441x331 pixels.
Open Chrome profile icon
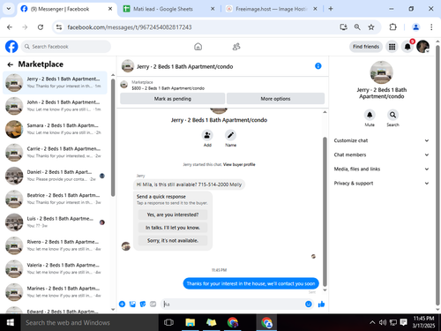pyautogui.click(x=415, y=27)
